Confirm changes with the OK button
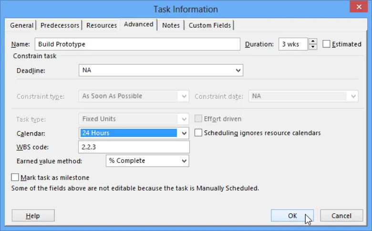 click(292, 216)
